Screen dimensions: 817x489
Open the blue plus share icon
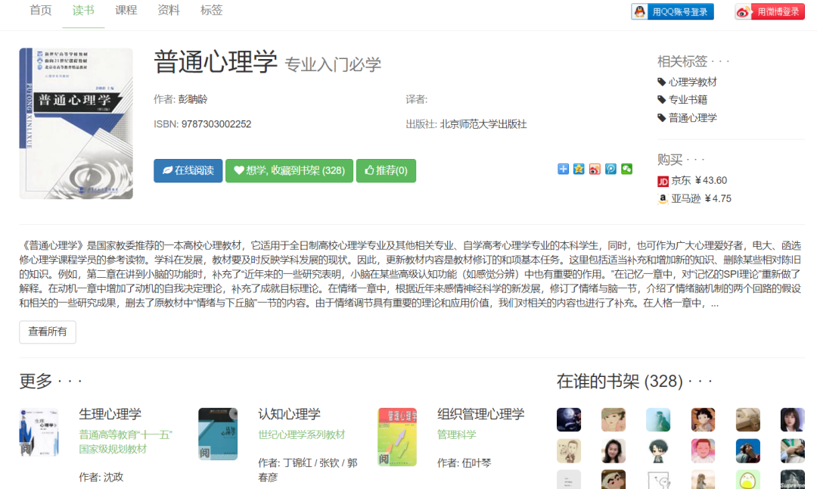tap(563, 170)
